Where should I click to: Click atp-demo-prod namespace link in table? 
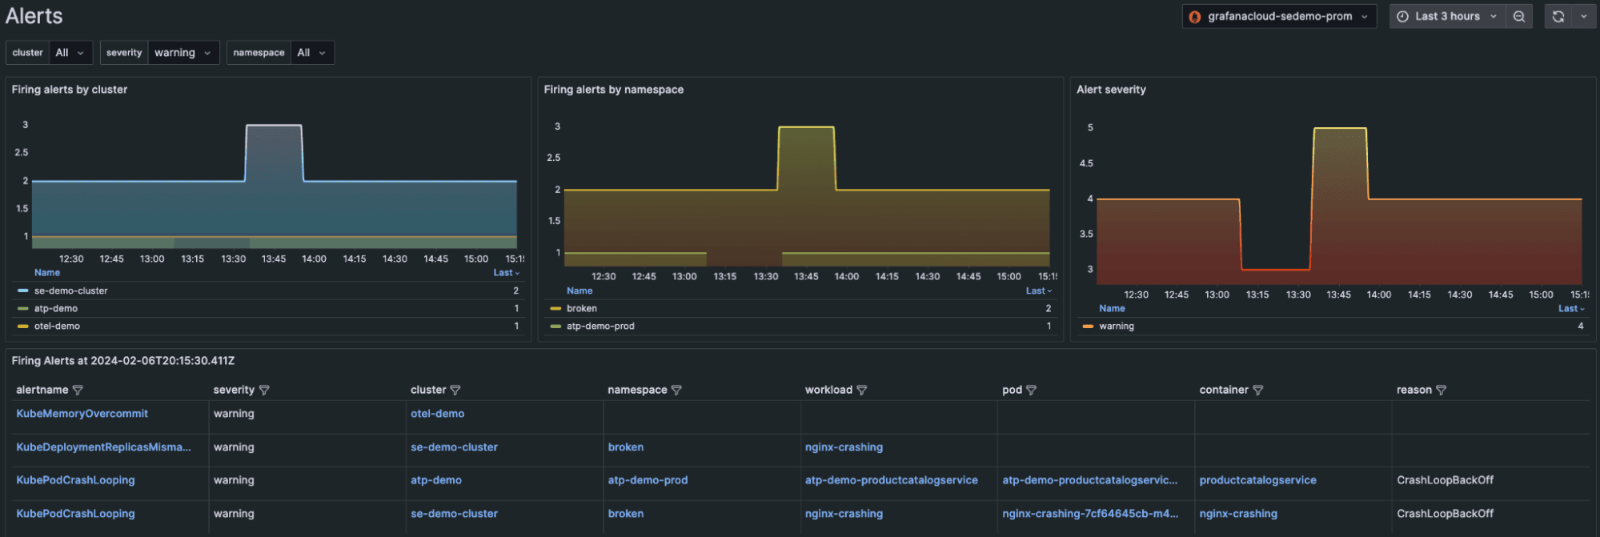[x=648, y=480]
